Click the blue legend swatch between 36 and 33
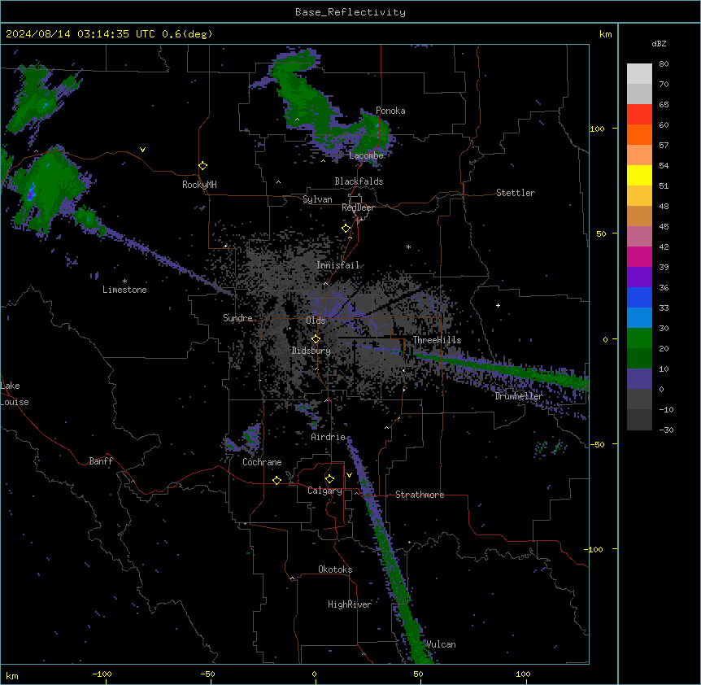701x685 pixels. pyautogui.click(x=639, y=298)
